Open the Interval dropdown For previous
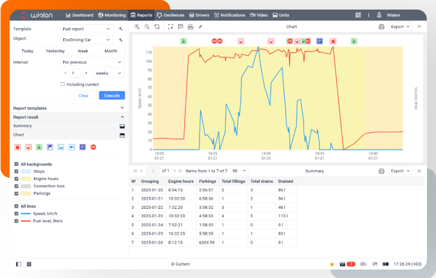Viewport: 436px width, 278px height. click(93, 62)
